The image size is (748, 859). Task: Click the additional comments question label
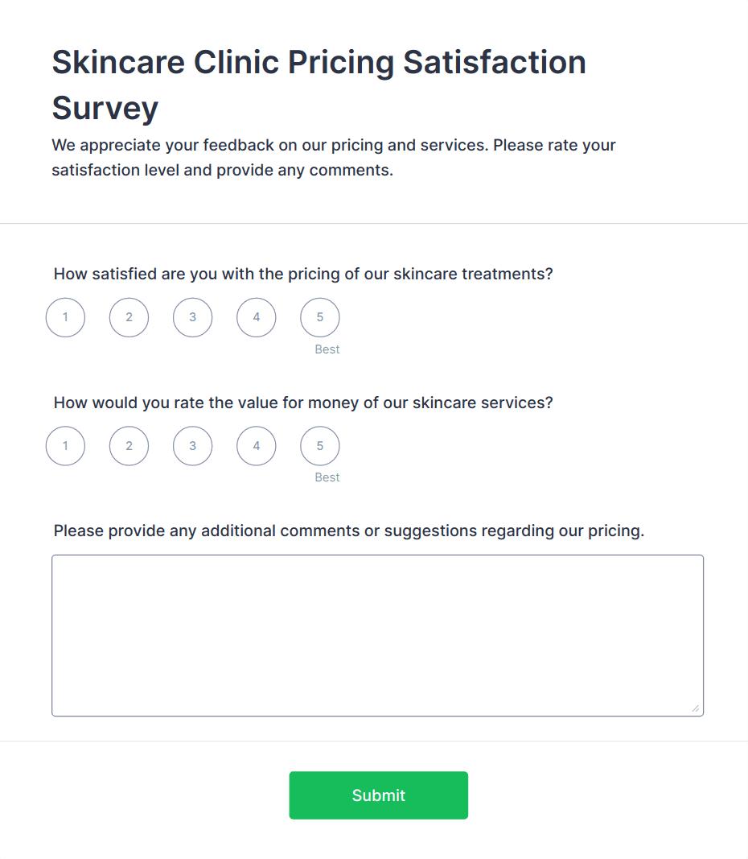pyautogui.click(x=348, y=531)
